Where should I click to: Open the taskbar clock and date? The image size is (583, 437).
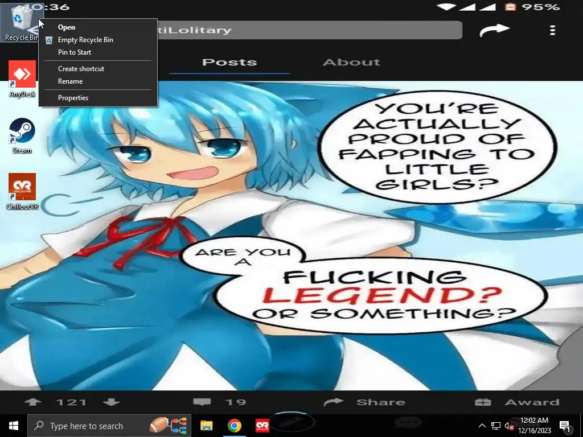coord(534,426)
